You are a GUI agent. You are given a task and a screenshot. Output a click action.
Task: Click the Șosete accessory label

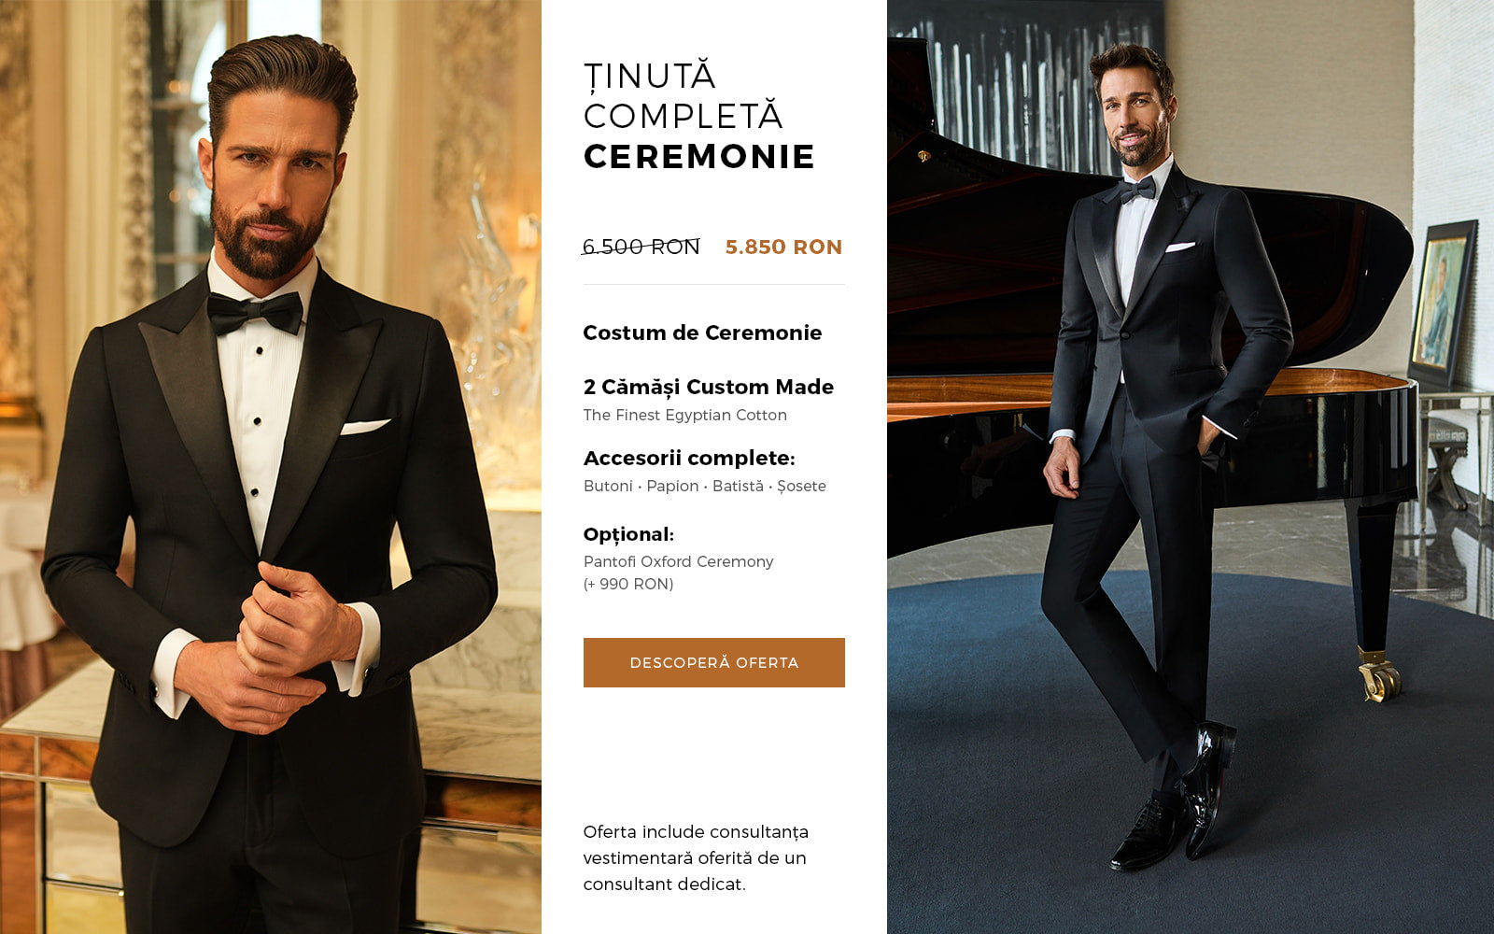coord(801,486)
